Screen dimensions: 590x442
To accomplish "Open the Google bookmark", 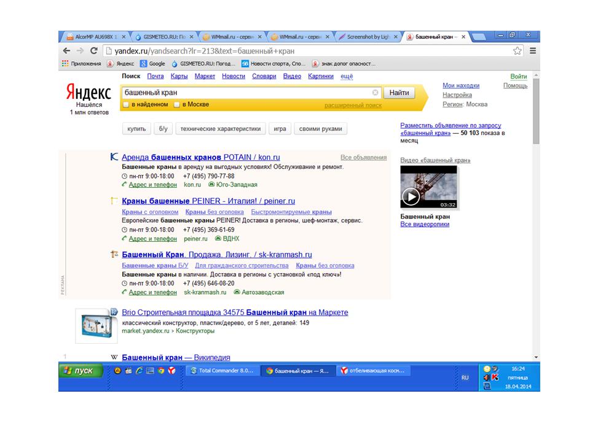I will point(152,63).
